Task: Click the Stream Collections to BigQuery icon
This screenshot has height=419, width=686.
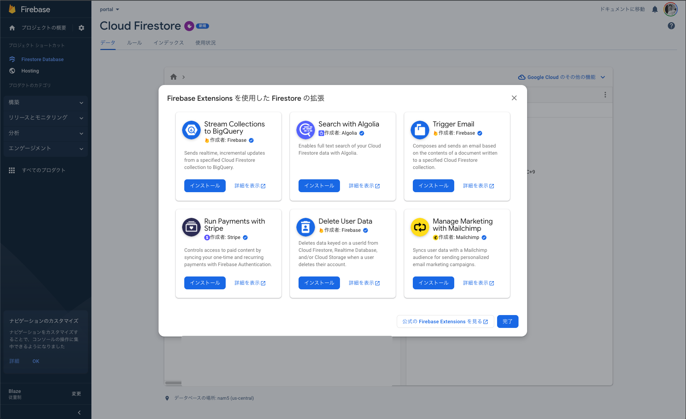Action: (x=191, y=130)
